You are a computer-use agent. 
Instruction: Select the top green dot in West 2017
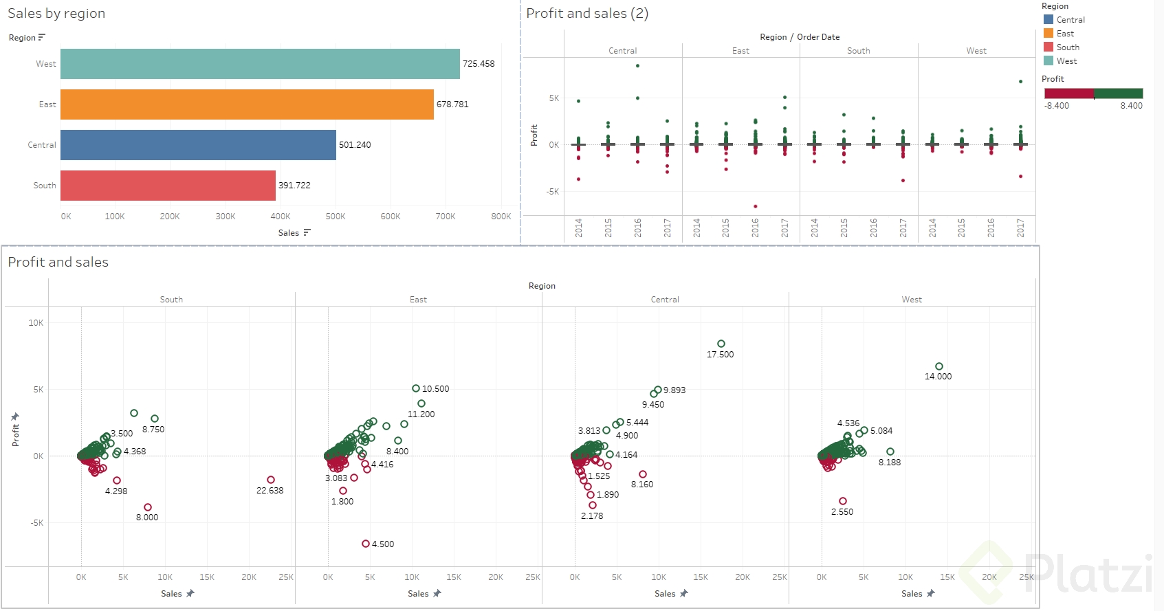click(x=1021, y=82)
